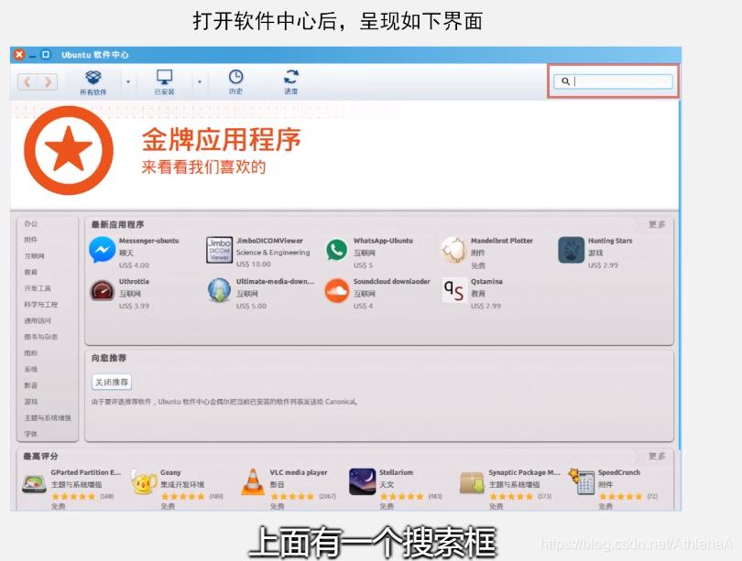The width and height of the screenshot is (742, 561).
Task: Click the Geany title text
Action: [x=170, y=472]
